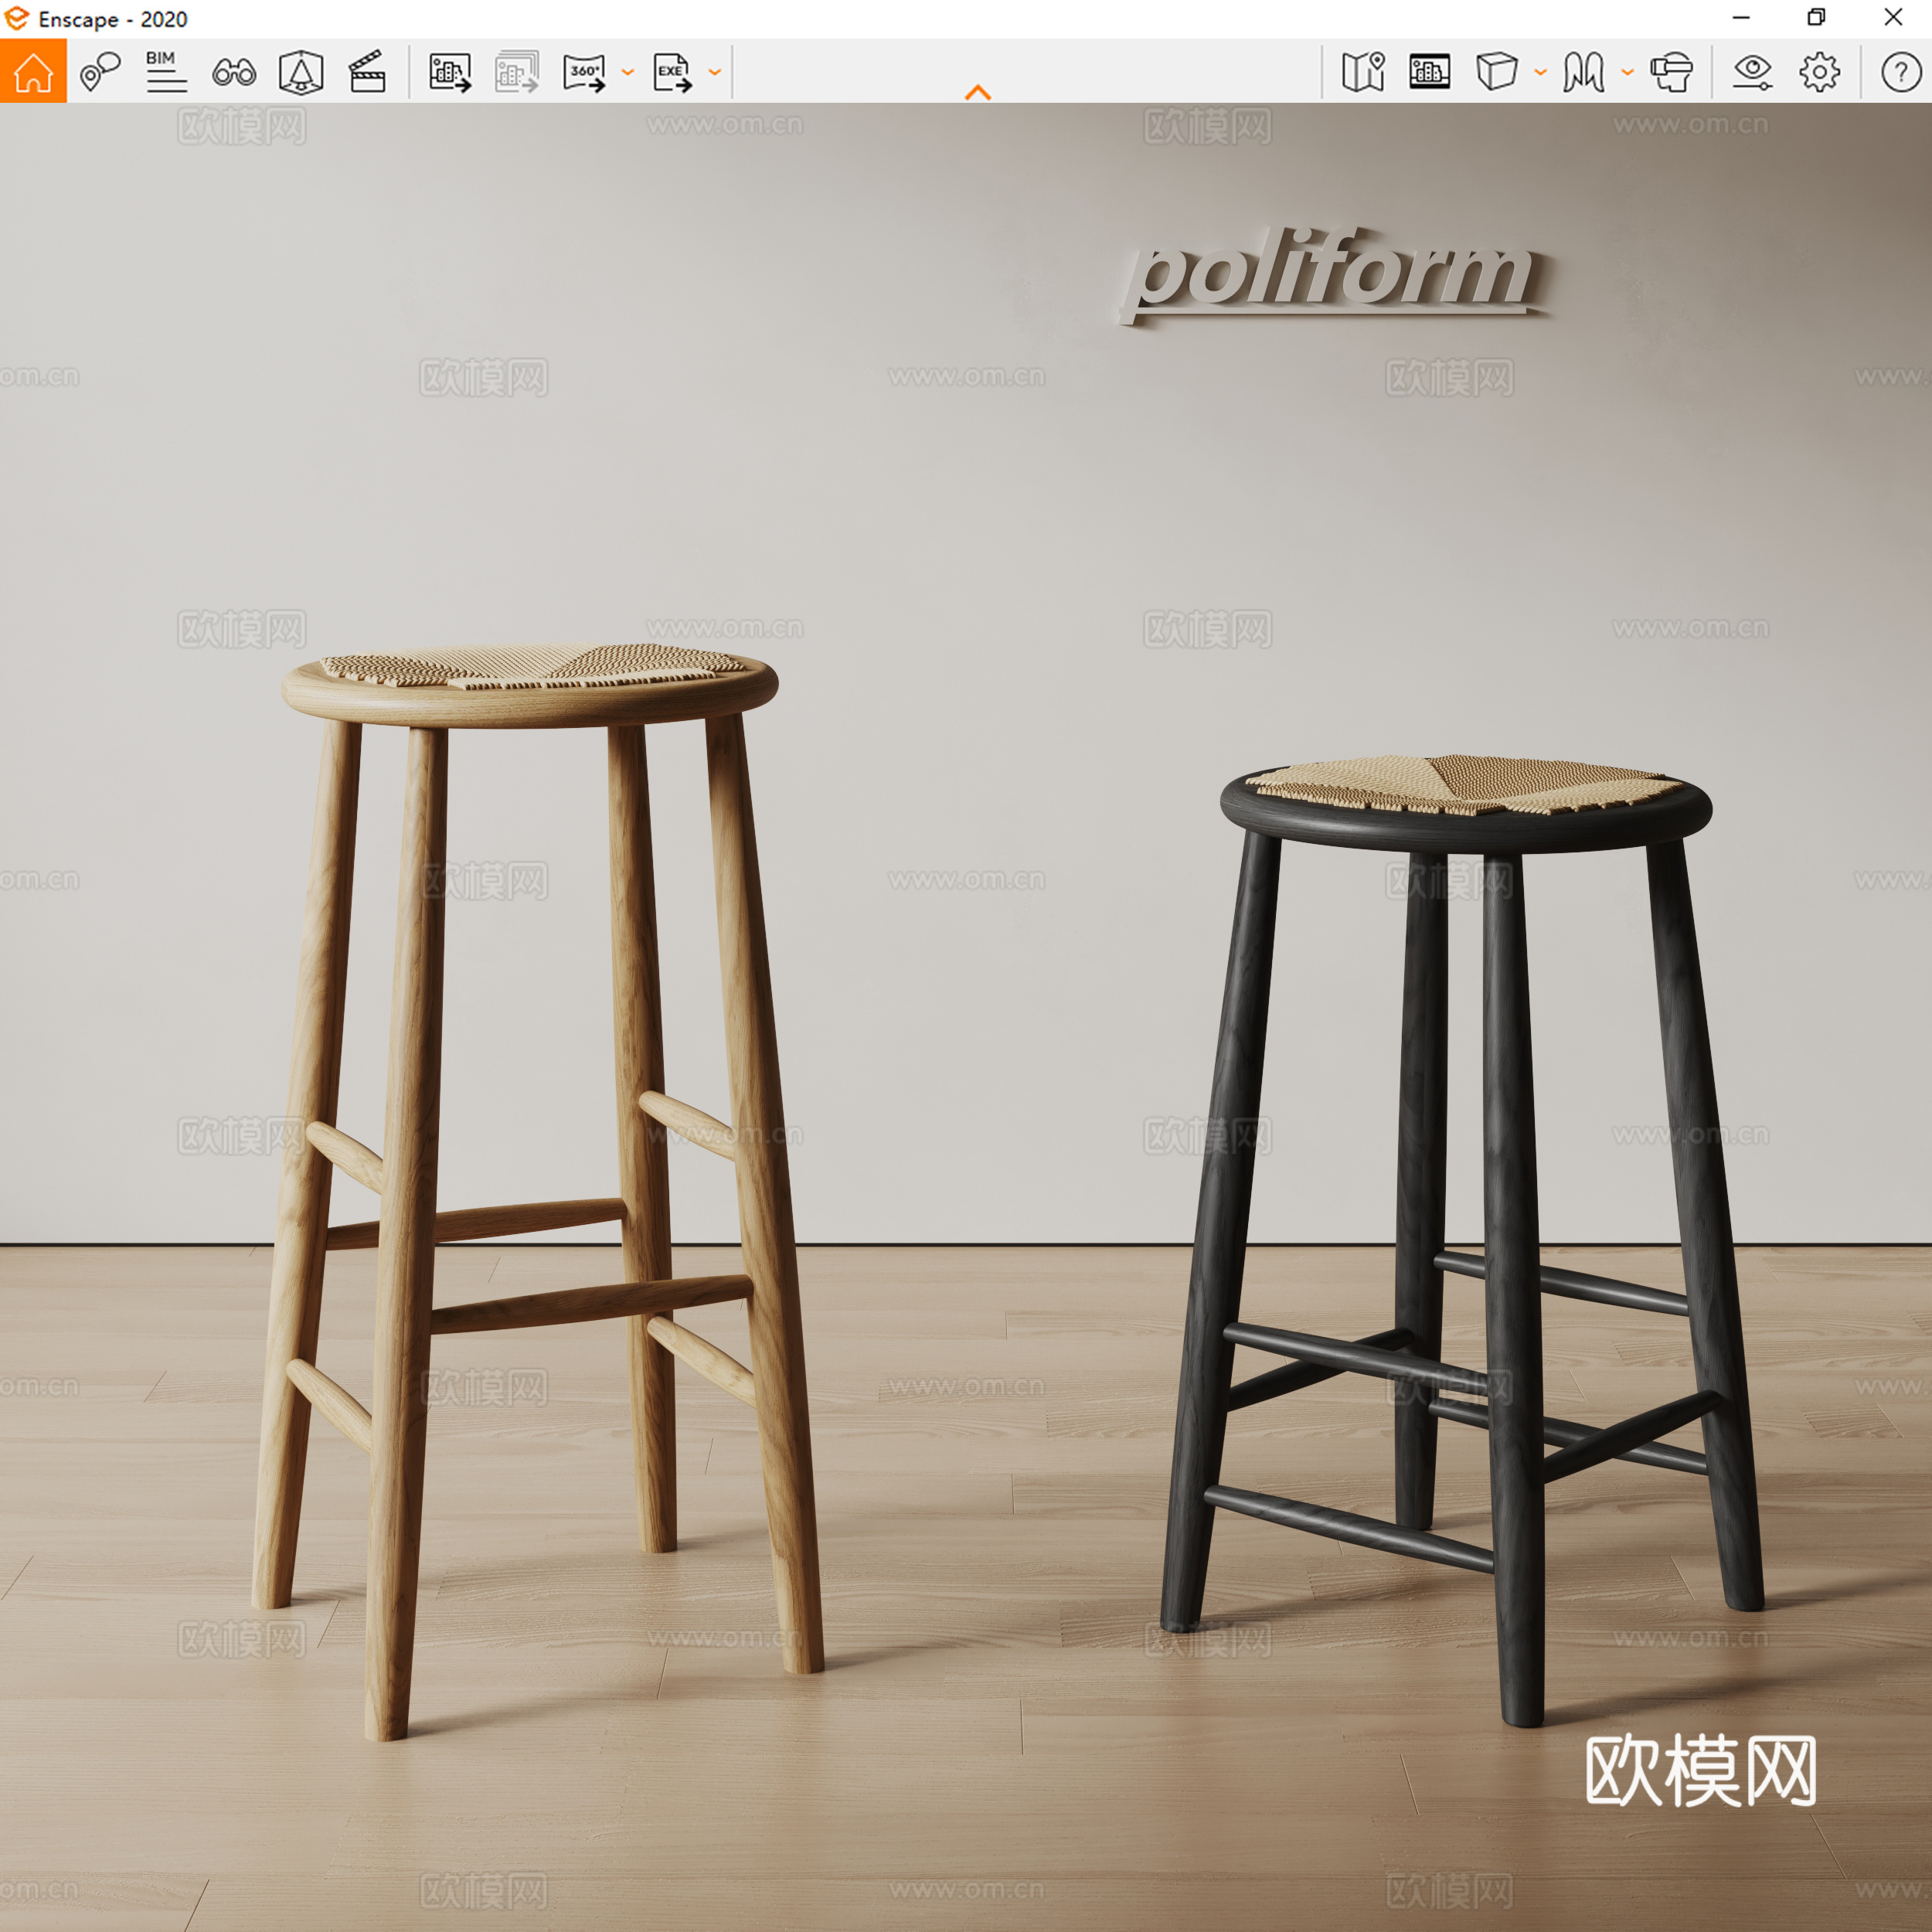Select the Take Screenshot render icon

[x=448, y=71]
